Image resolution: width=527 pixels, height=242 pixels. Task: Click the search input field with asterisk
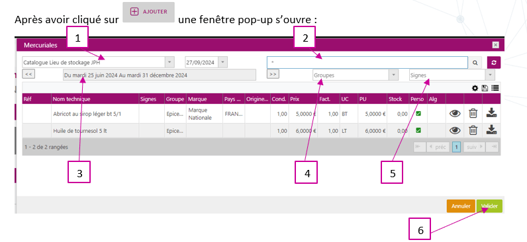coord(367,62)
